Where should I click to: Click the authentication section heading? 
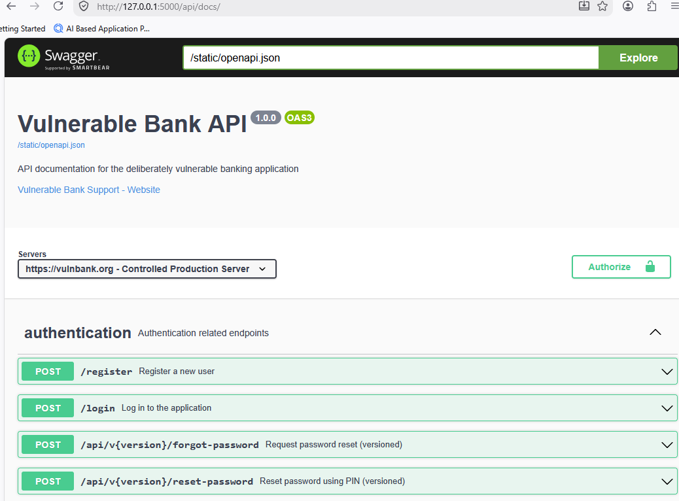77,333
